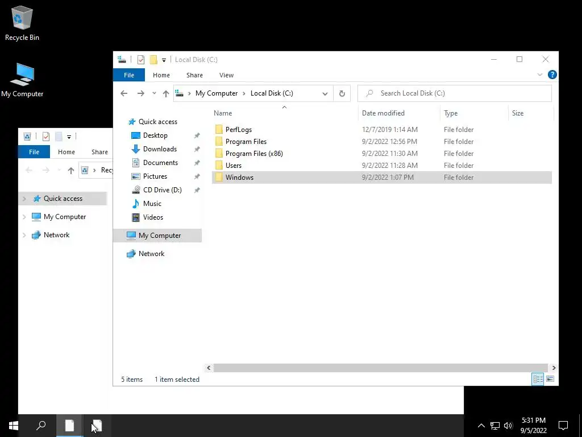Refresh the Local Disk (C:) folder view
This screenshot has height=437, width=582.
342,93
